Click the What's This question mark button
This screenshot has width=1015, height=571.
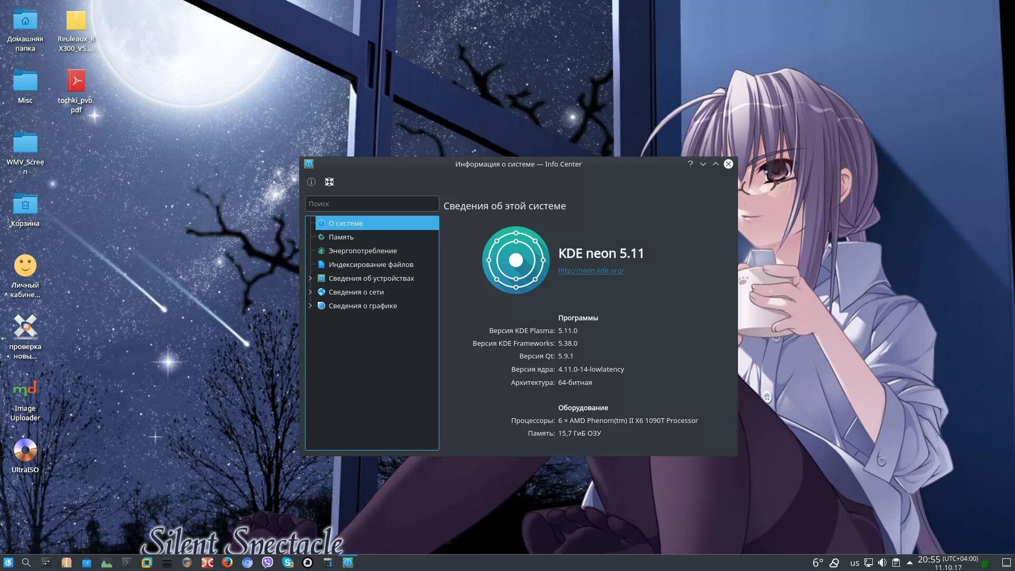click(690, 164)
